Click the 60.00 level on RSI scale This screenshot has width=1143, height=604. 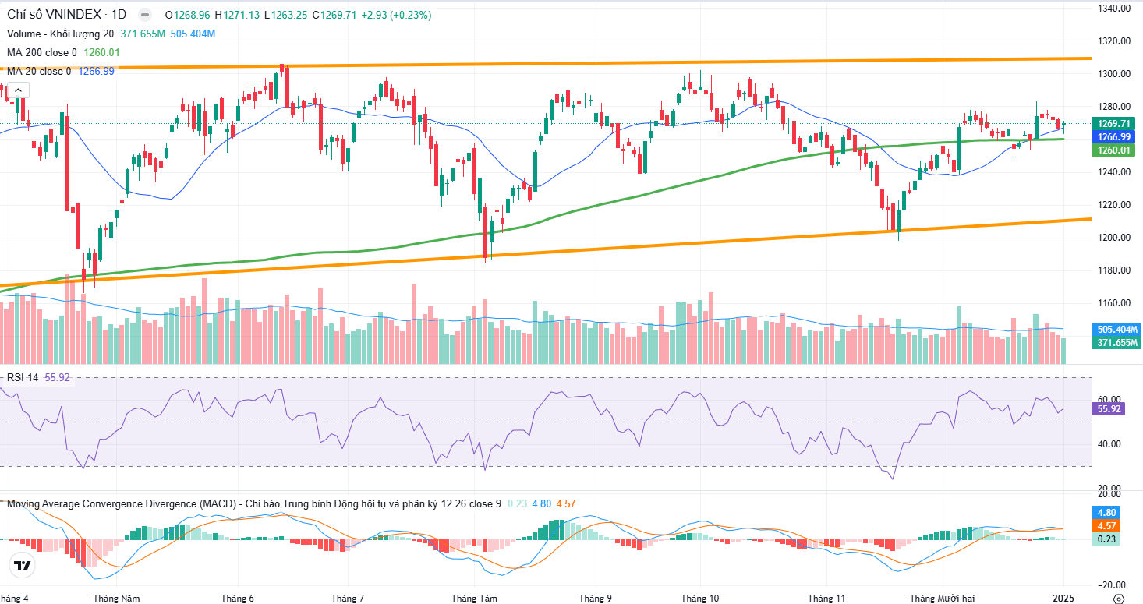(1111, 399)
